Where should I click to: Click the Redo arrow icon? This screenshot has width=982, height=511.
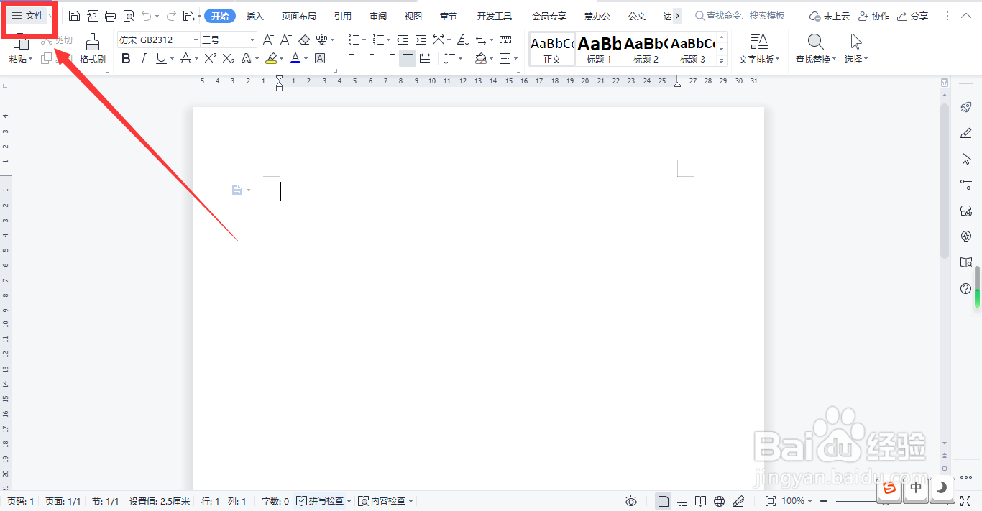point(171,16)
